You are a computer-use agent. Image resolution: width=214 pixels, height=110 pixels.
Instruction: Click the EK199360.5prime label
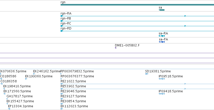(39, 76)
